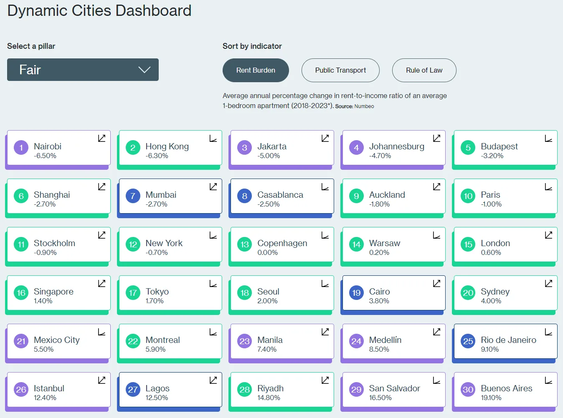
Task: Click the chart icon on the Hong Kong card
Action: 213,138
